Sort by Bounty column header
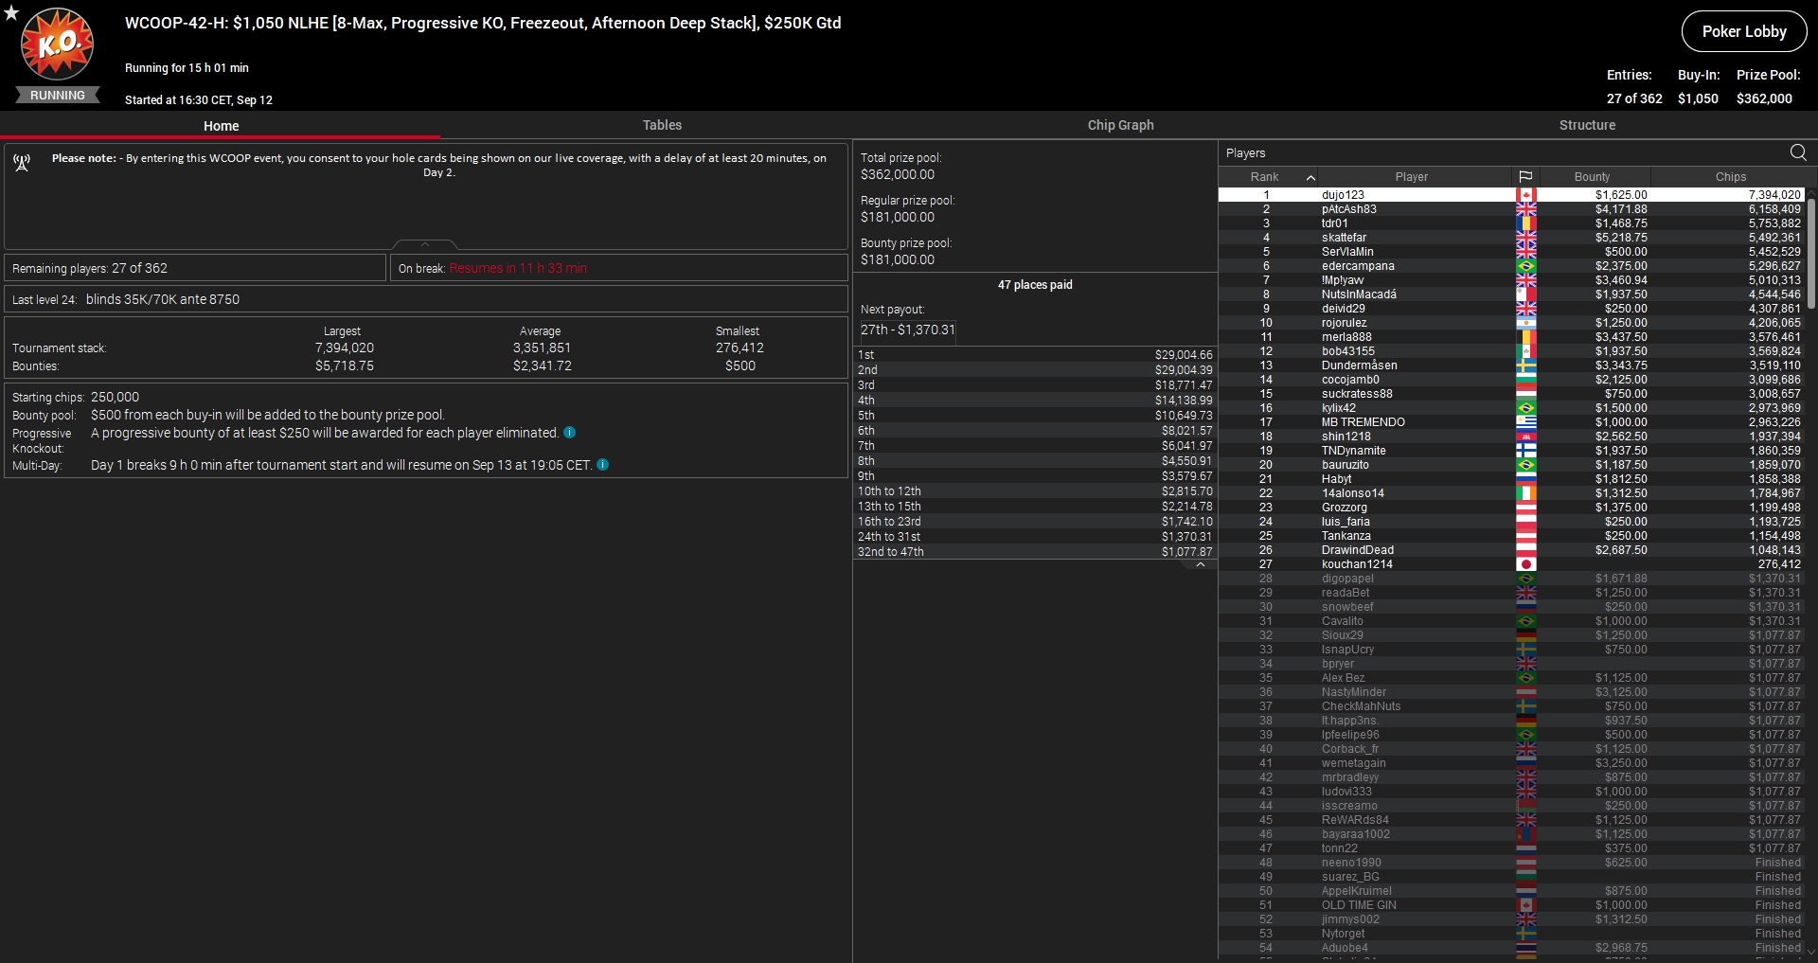This screenshot has width=1818, height=963. 1592,177
